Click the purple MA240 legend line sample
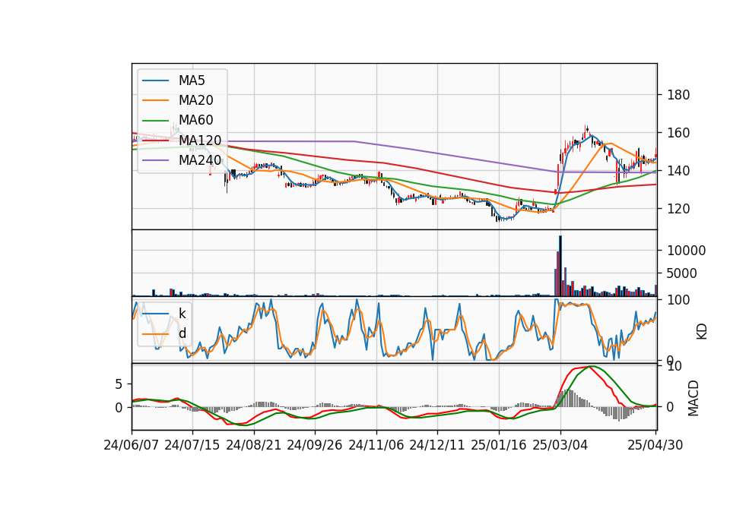The width and height of the screenshot is (730, 524). (155, 160)
